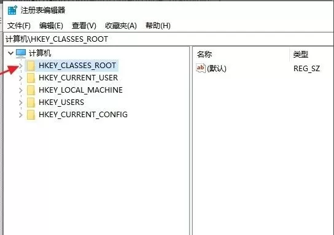334x235 pixels.
Task: Click the HKEY_LOCAL_MACHINE folder icon
Action: coord(31,90)
